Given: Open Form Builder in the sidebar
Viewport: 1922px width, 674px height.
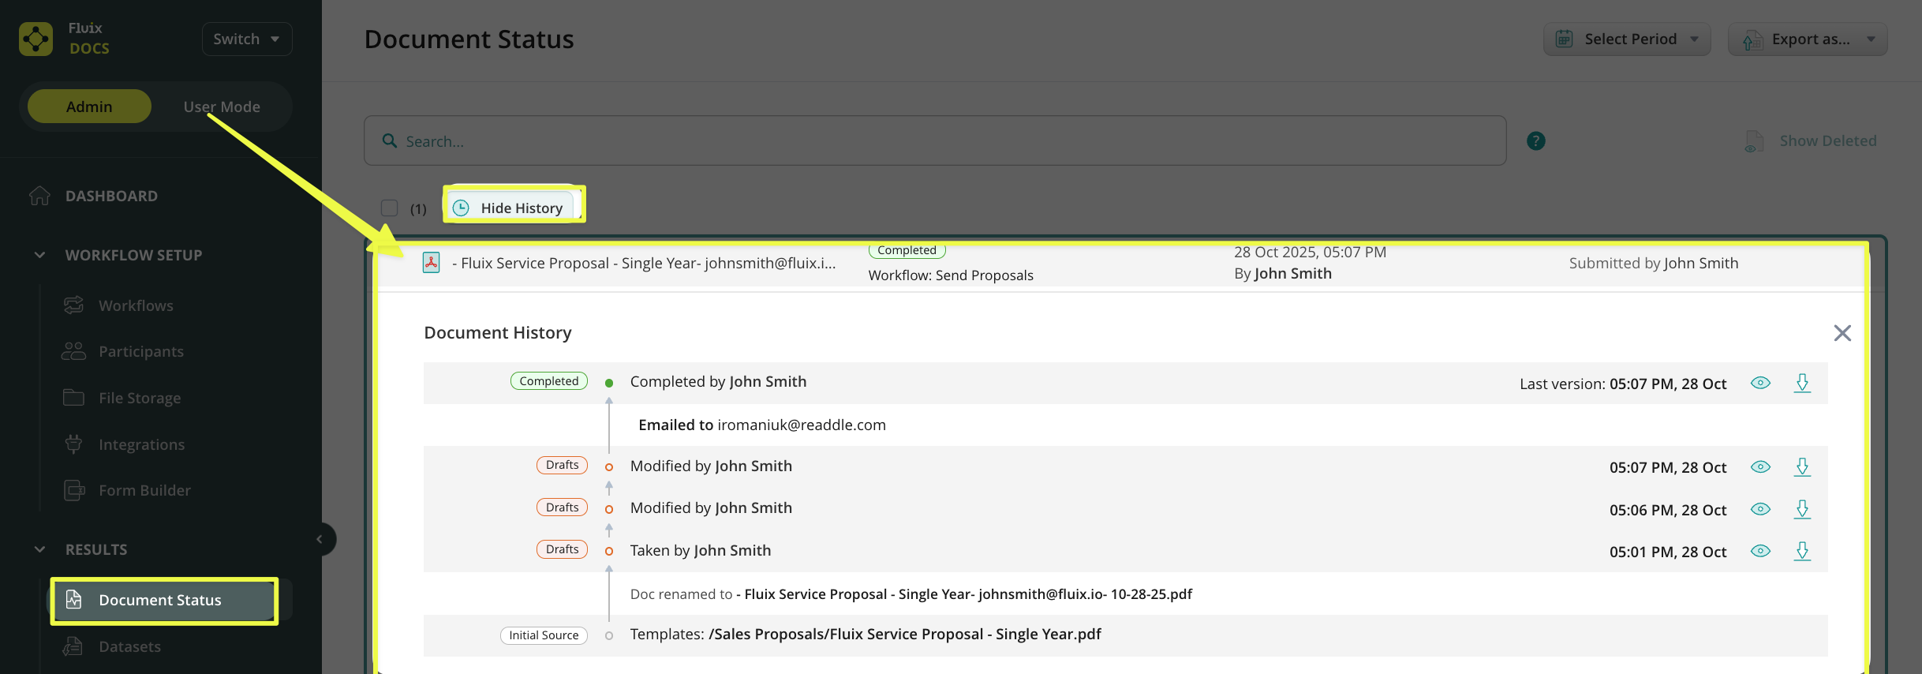Looking at the screenshot, I should [144, 490].
